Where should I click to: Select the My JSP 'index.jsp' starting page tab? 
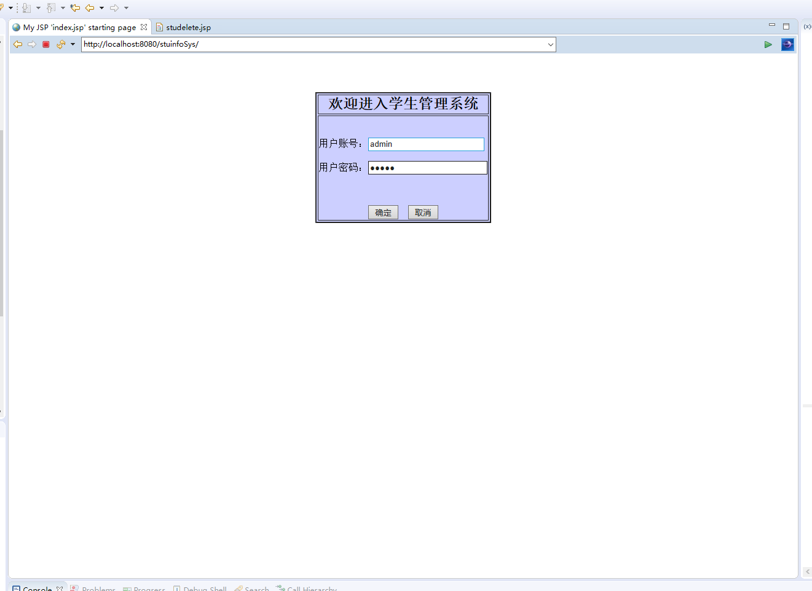[x=79, y=27]
